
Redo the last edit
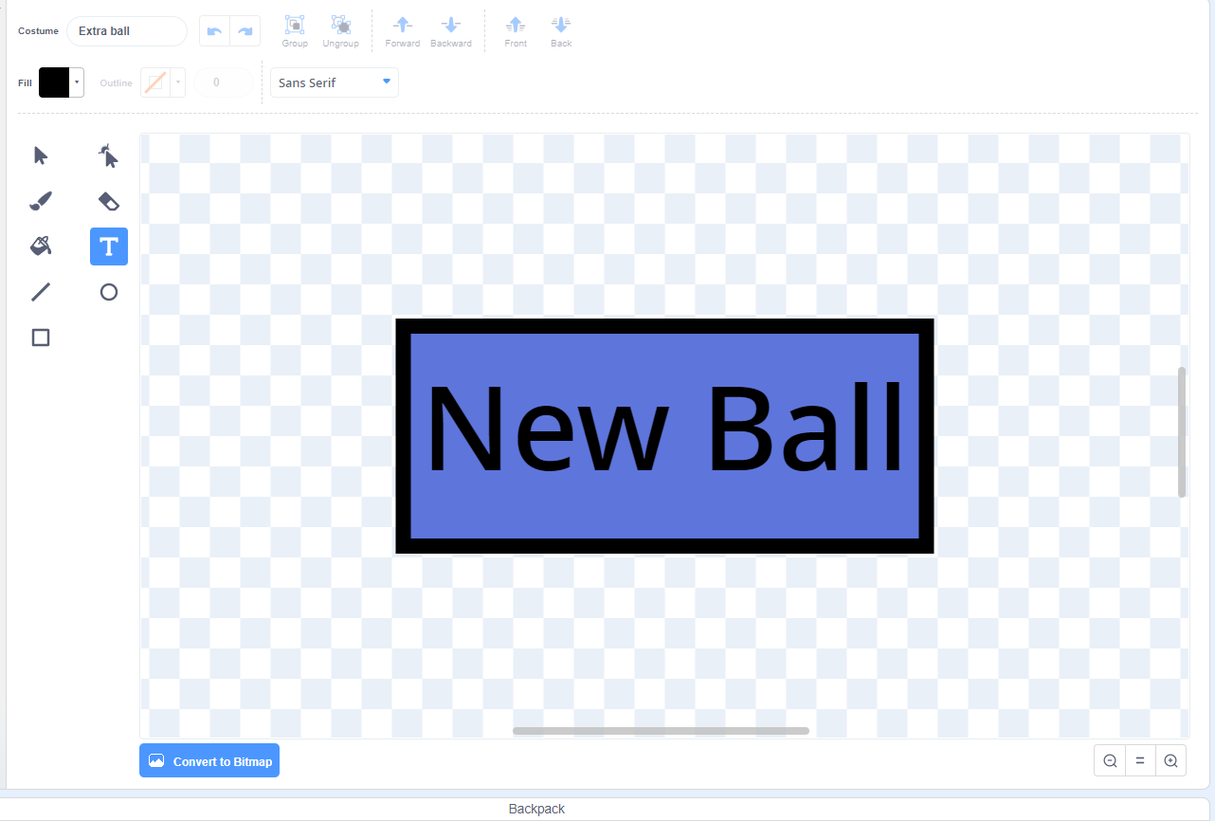[245, 30]
